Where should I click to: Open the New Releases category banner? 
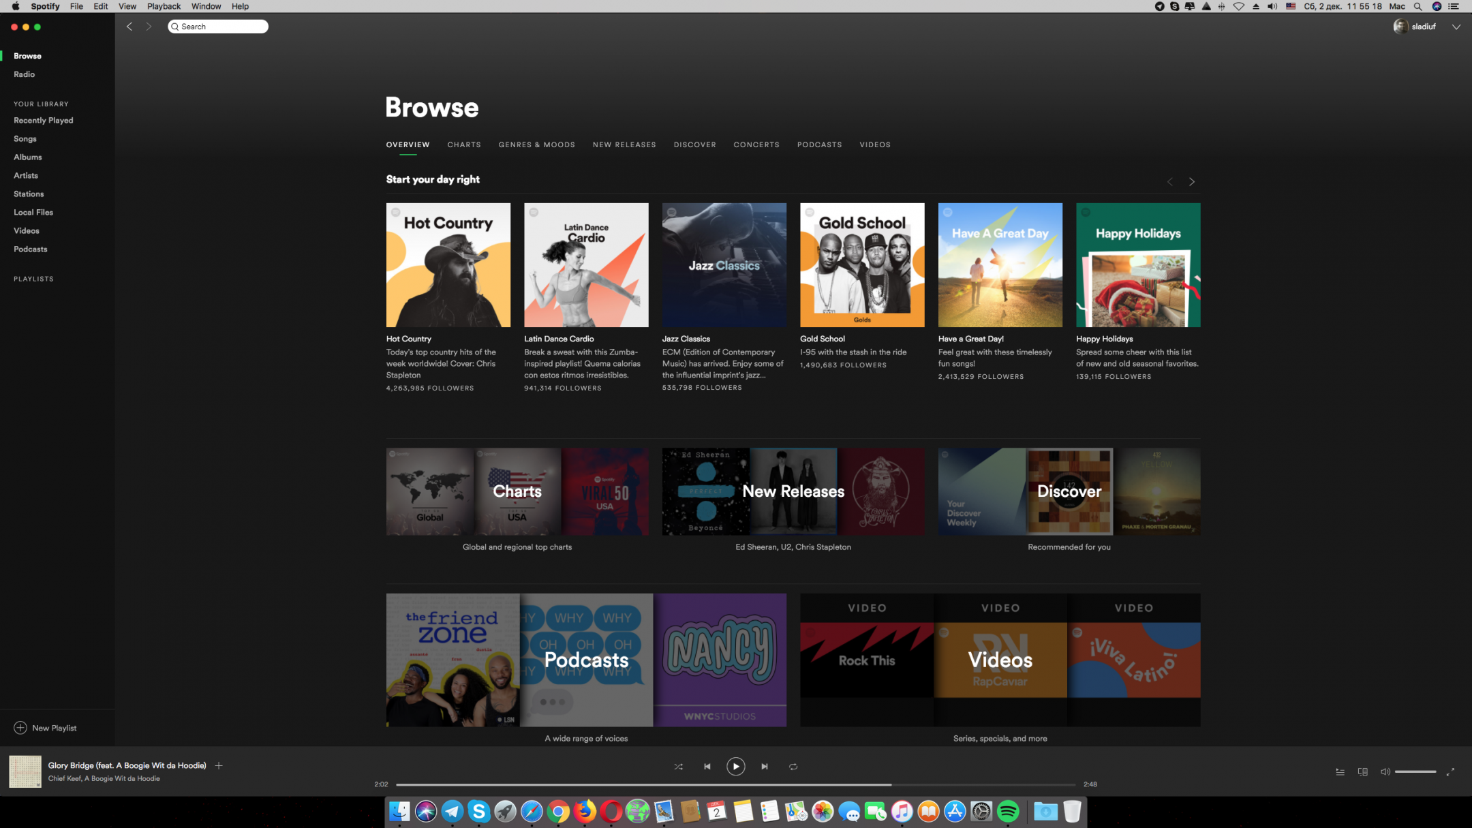coord(793,491)
